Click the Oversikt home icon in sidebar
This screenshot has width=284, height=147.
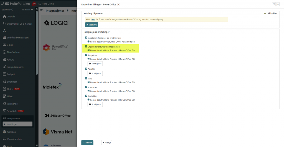[4, 16]
